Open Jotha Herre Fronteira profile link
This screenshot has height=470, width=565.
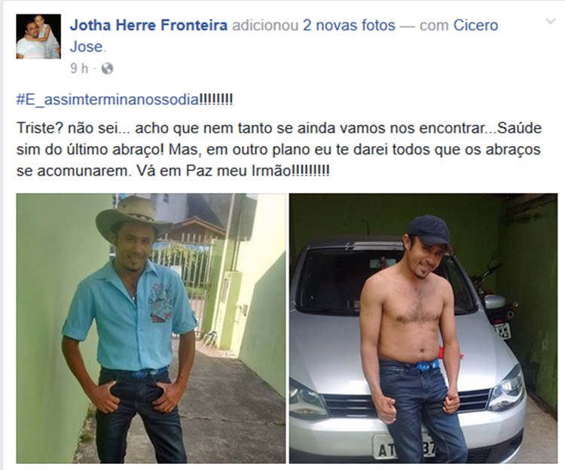149,25
